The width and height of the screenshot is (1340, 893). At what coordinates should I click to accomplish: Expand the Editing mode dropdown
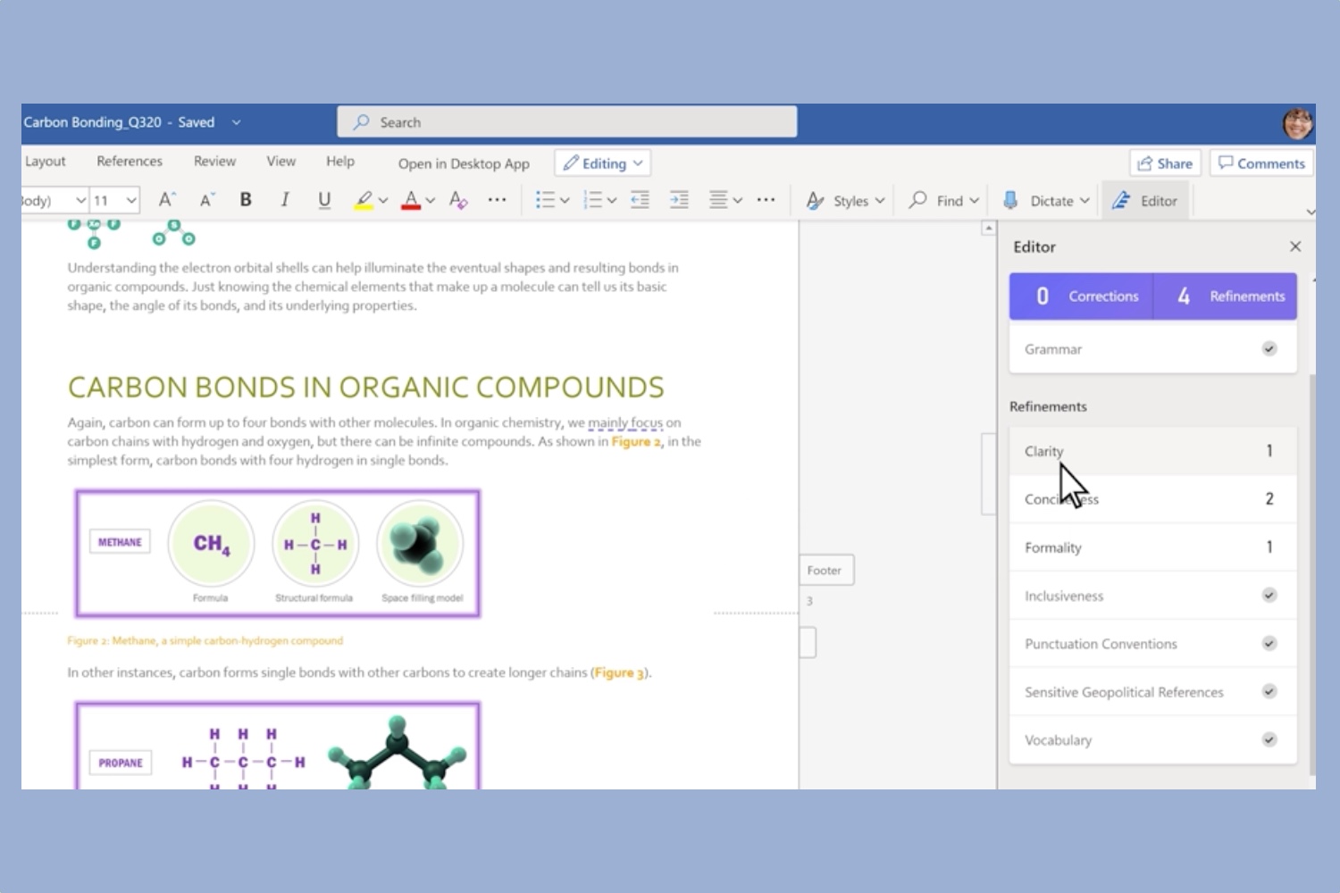[636, 163]
